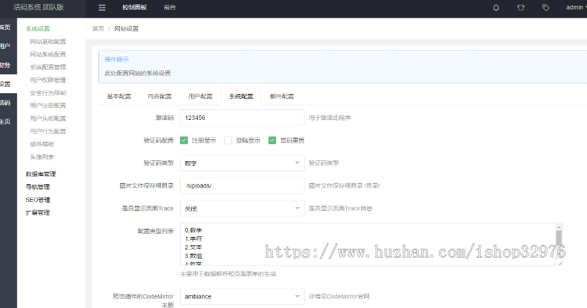
Task: Click inside the 配置类型列表 textarea
Action: (367, 244)
